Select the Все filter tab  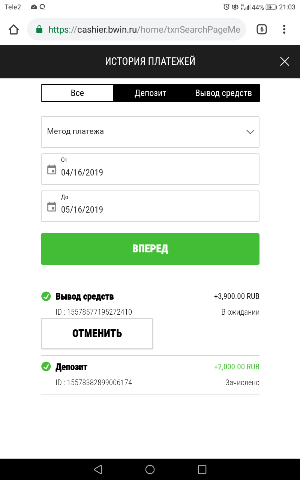point(77,93)
